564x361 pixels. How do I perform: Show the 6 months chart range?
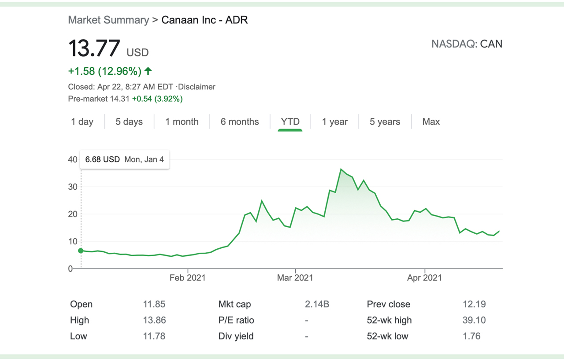[x=240, y=122]
